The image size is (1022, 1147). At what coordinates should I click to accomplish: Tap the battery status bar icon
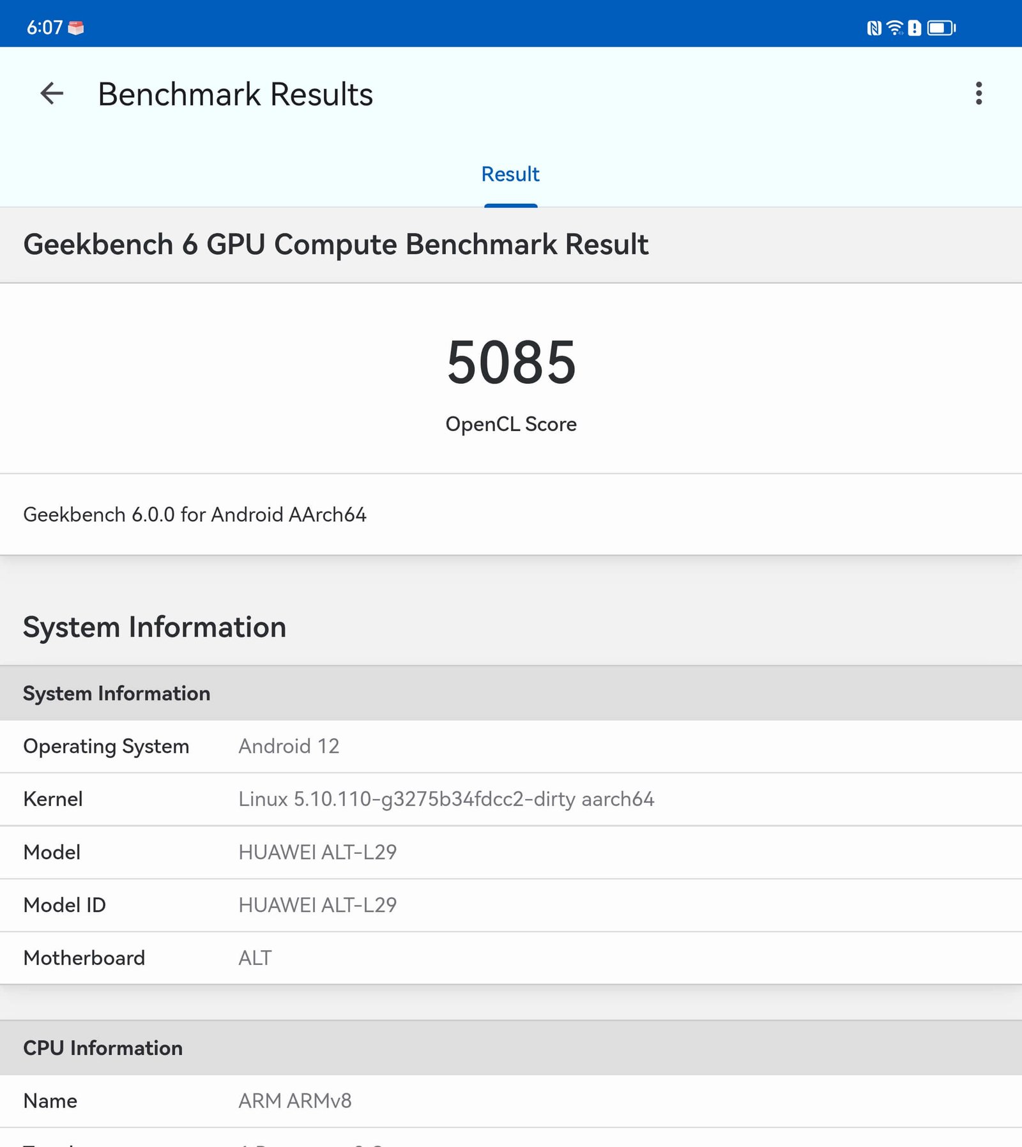coord(941,28)
